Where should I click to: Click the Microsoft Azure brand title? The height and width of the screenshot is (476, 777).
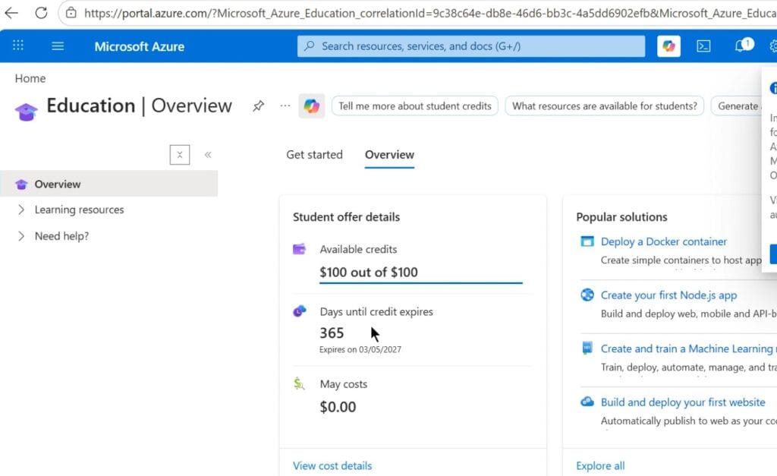point(140,46)
